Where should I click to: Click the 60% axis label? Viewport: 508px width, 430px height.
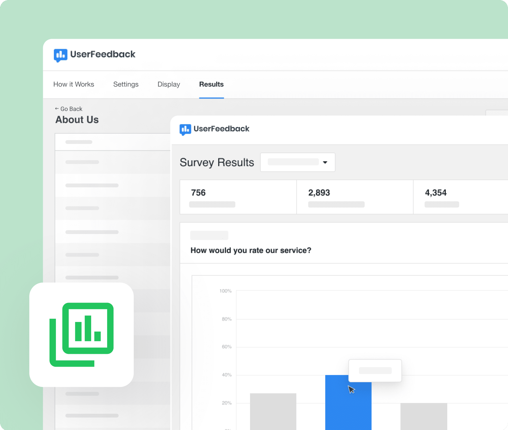coord(227,347)
